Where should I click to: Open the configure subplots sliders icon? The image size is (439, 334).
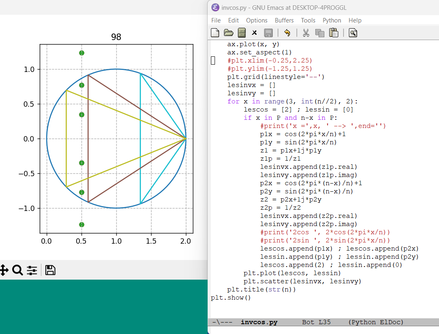point(32,270)
